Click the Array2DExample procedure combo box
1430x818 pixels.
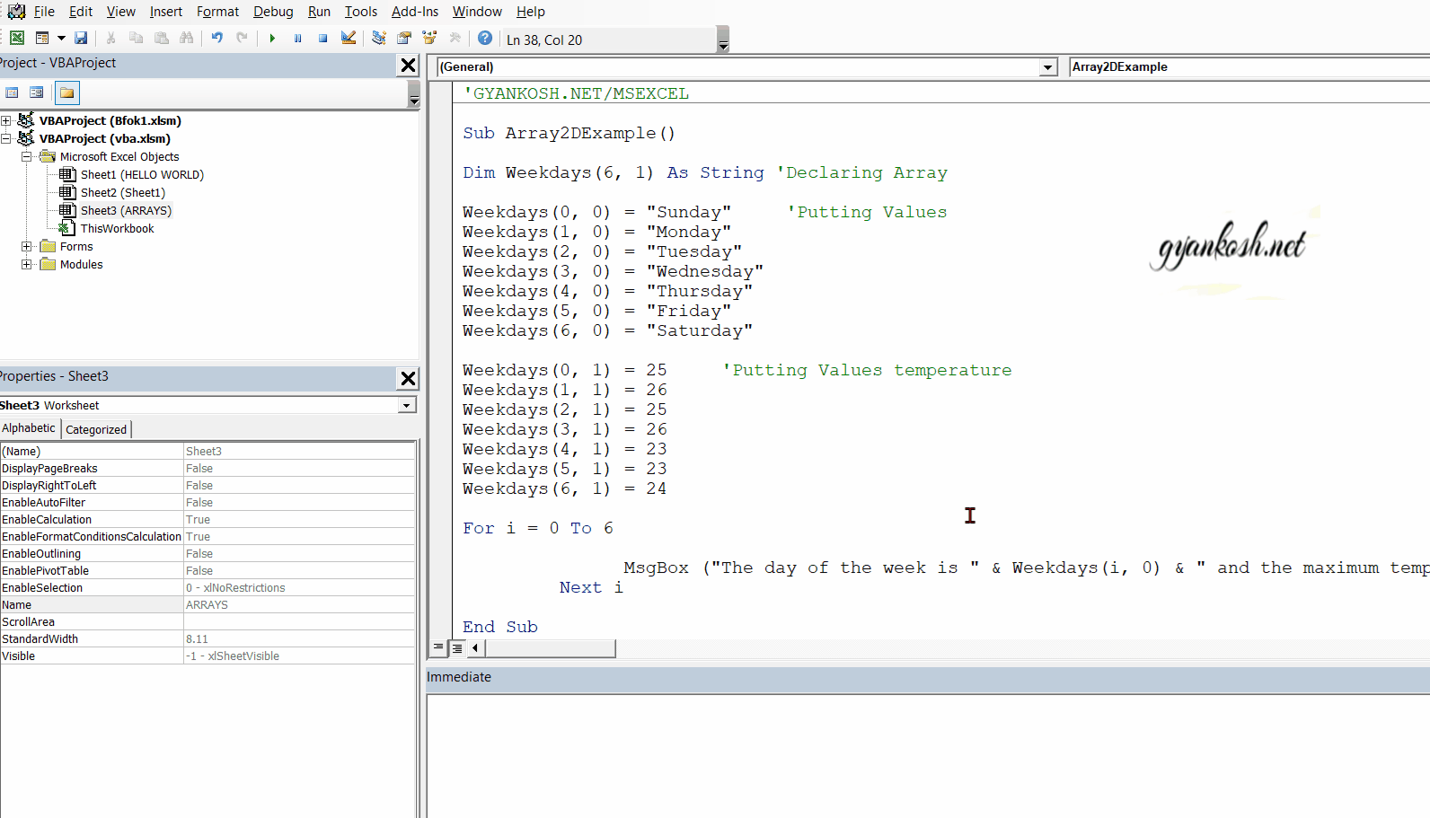(1249, 67)
